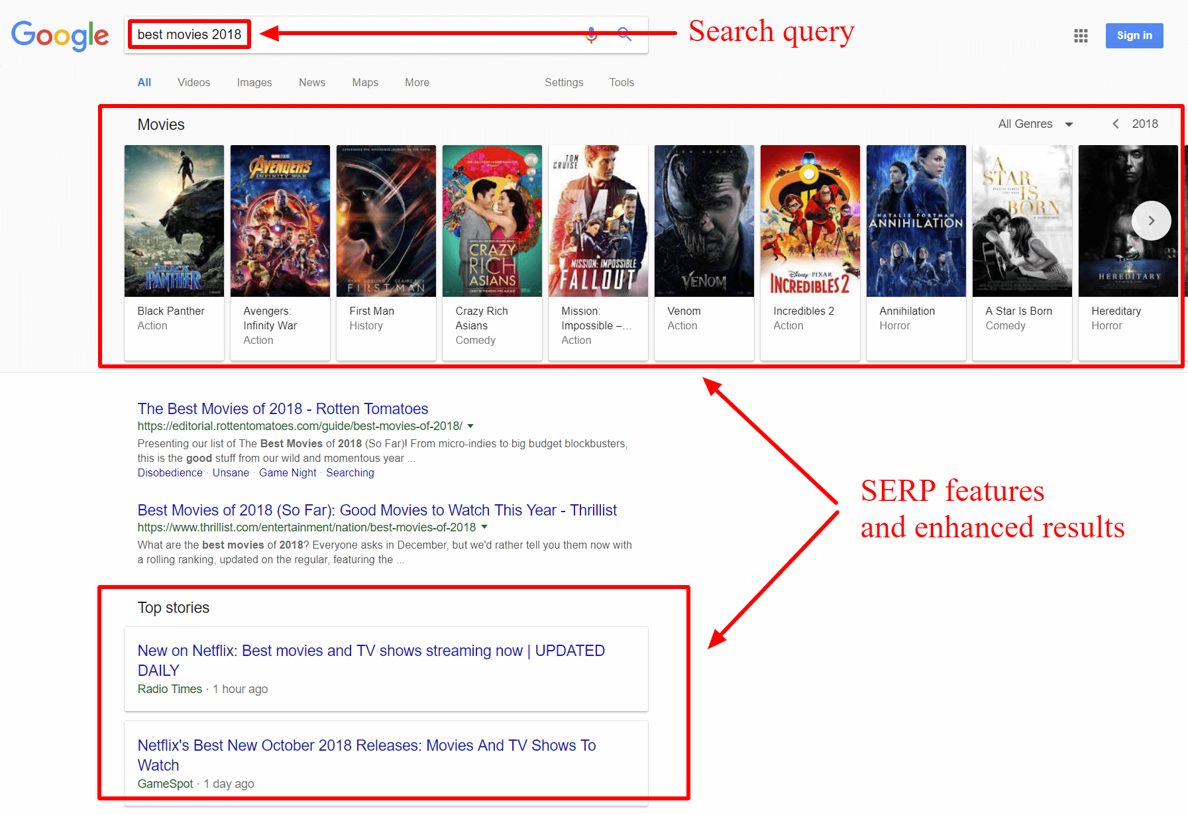Viewport: 1188px width, 815px height.
Task: Open the Google apps grid icon
Action: [x=1081, y=36]
